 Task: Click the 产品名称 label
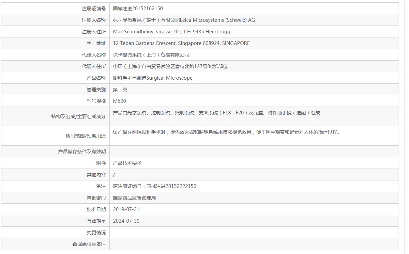pos(96,78)
